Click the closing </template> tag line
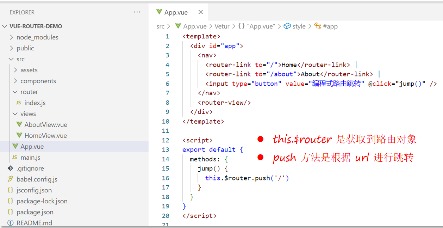The width and height of the screenshot is (443, 228). (x=203, y=122)
